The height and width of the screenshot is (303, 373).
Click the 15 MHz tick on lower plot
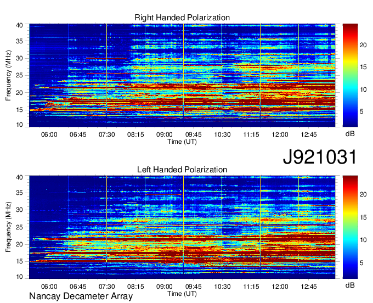19,261
